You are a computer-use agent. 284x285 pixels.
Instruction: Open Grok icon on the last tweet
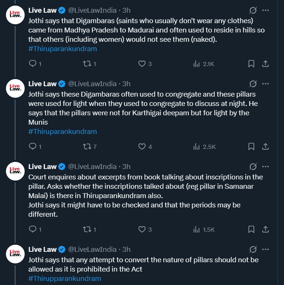[x=253, y=249]
